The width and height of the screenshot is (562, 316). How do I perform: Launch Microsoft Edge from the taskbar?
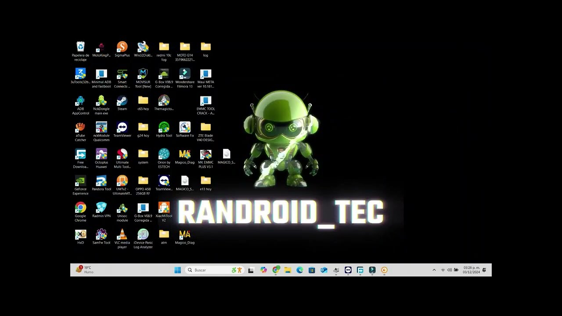click(x=300, y=270)
